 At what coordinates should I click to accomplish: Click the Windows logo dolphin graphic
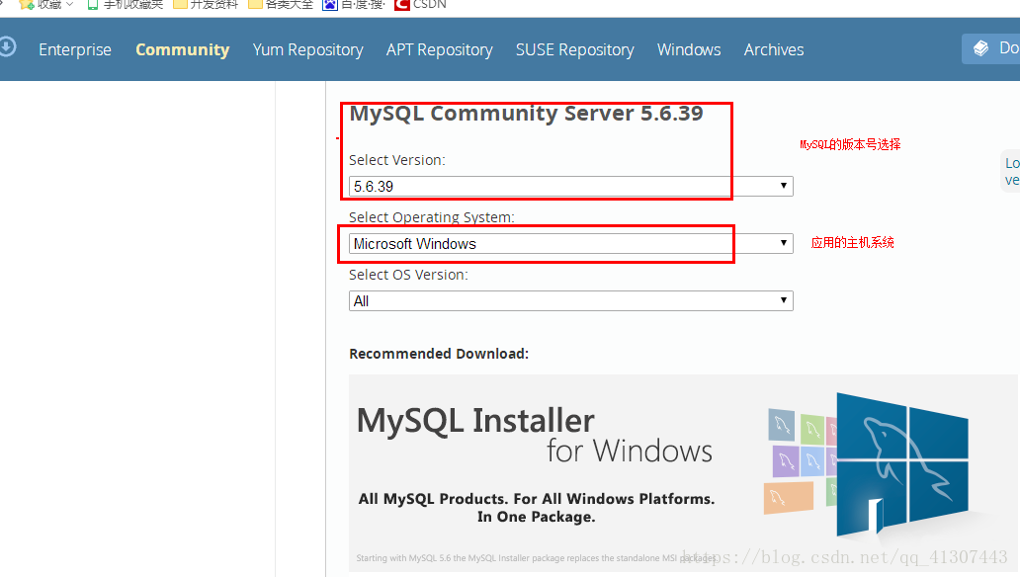tap(899, 459)
